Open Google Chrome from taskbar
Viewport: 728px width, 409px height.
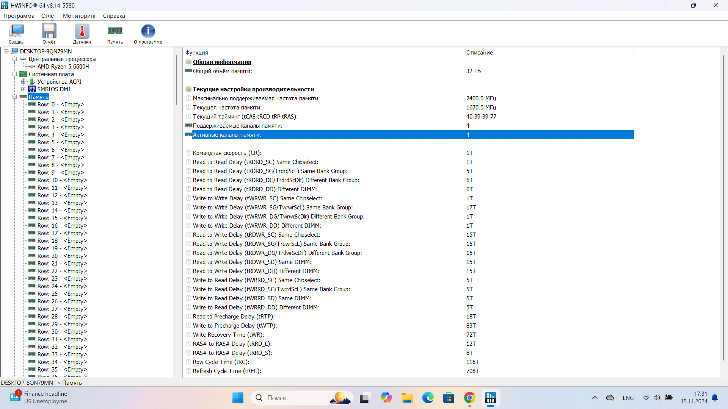[x=469, y=398]
